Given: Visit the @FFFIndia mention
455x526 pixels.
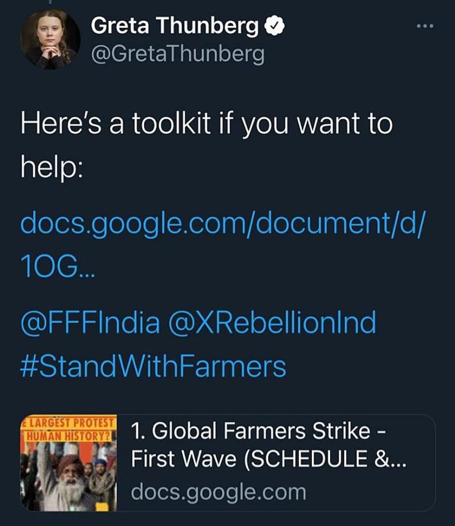Looking at the screenshot, I should coord(90,322).
